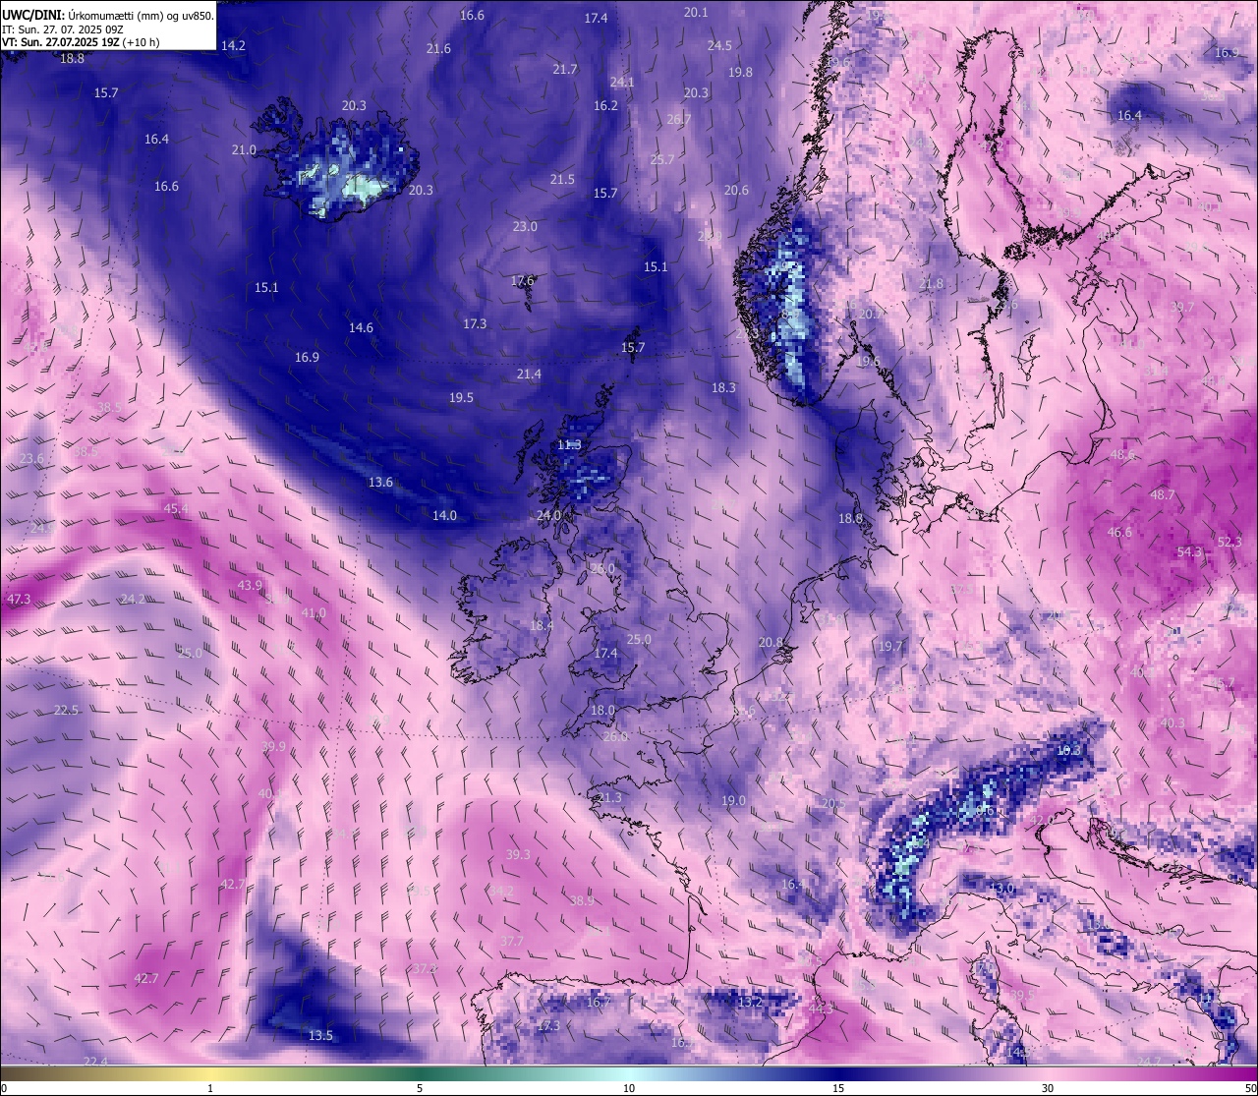
Task: Select the 10 tick on the color scale
Action: click(629, 1088)
